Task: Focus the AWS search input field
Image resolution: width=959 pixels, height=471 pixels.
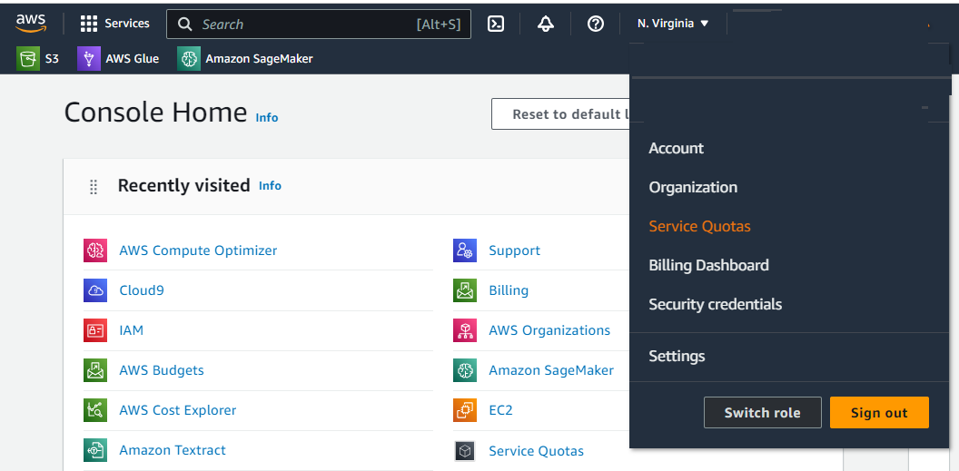Action: [x=319, y=24]
